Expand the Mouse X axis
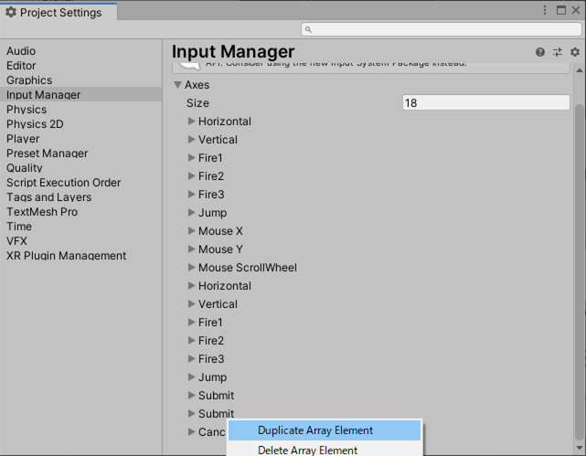 tap(191, 231)
